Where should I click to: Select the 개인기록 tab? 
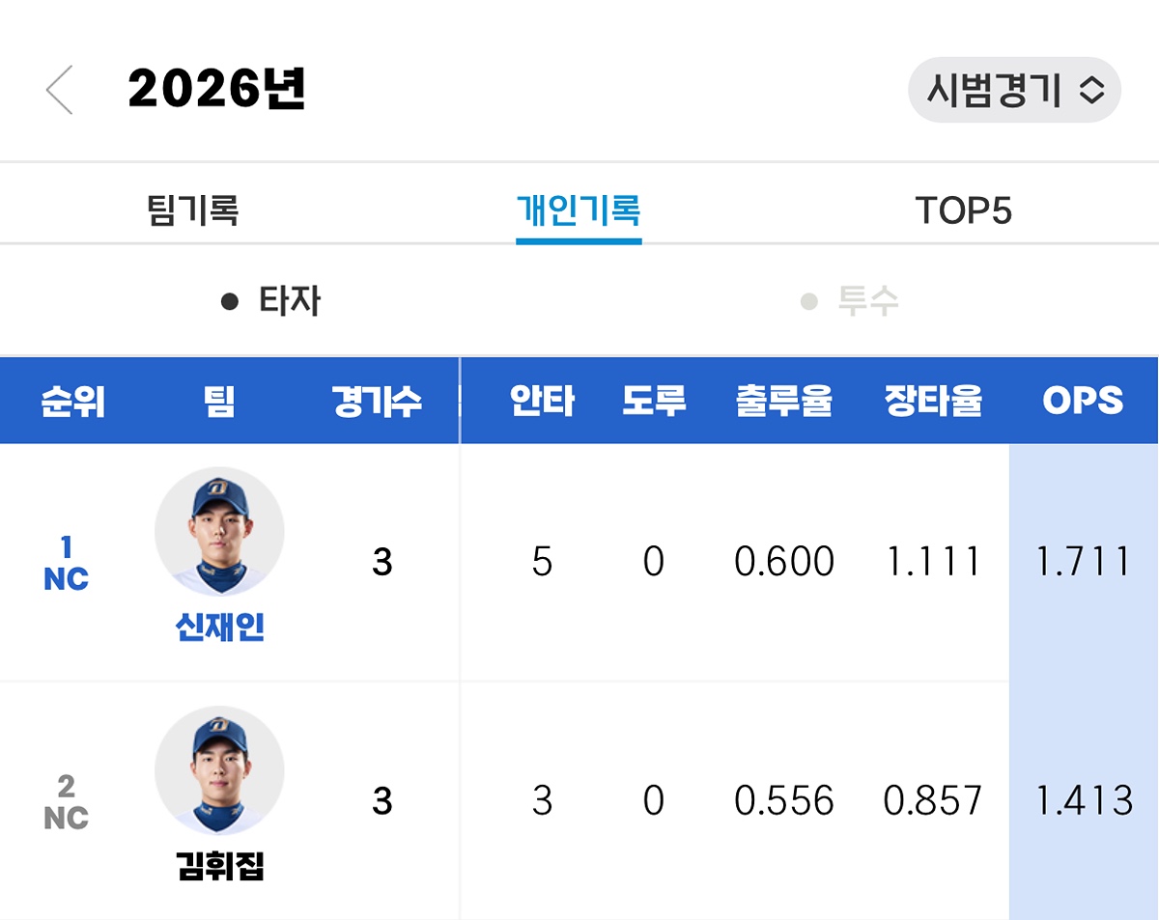pos(579,209)
